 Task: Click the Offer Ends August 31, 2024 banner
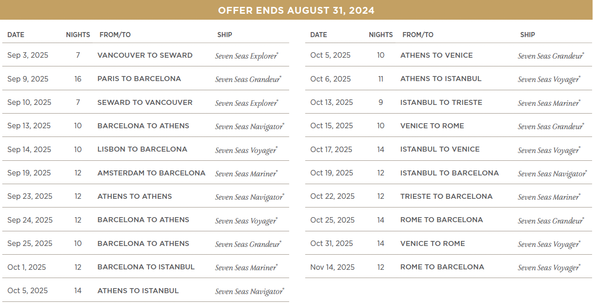point(296,10)
